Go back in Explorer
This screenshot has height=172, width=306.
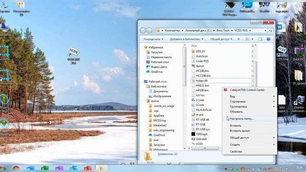(x=143, y=31)
